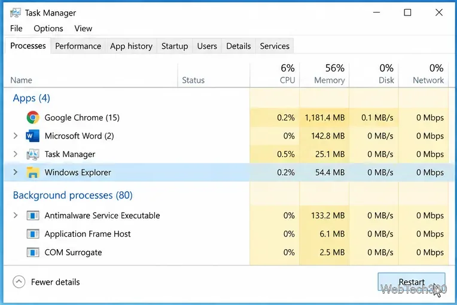Click the 54.4 MB memory value
457x305 pixels.
point(330,172)
